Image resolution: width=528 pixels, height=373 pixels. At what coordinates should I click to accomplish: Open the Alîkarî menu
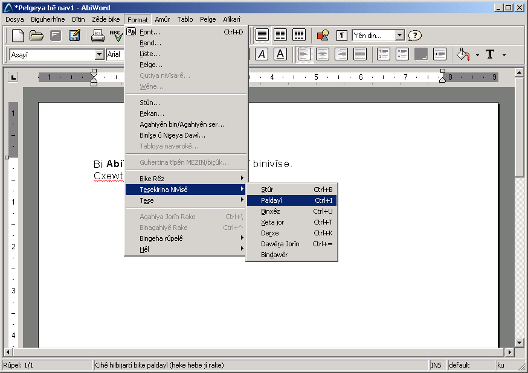click(x=231, y=19)
